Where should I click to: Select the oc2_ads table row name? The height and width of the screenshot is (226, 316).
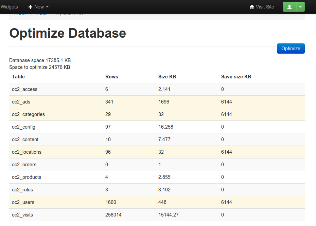pos(21,102)
